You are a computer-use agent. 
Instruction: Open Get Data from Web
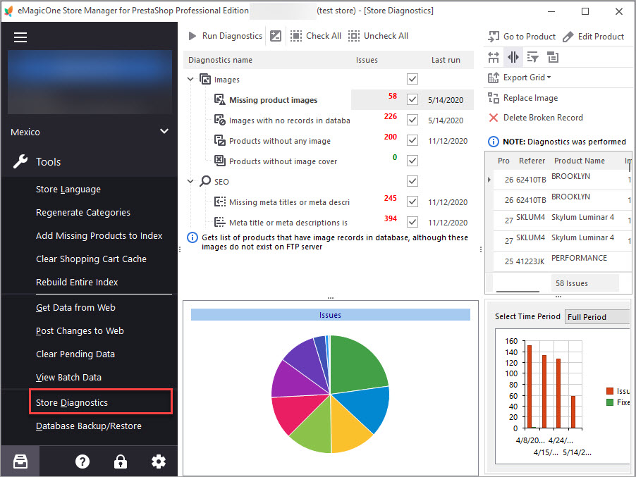point(75,308)
